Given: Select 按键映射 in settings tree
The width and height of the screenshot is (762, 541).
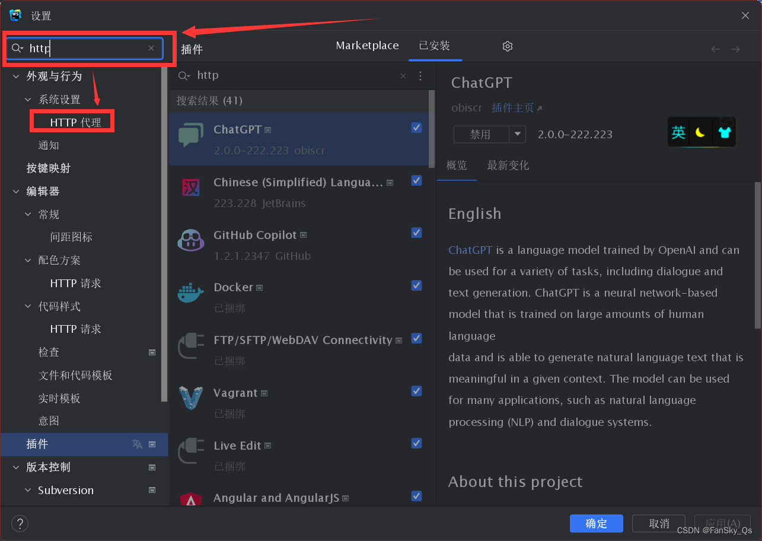Looking at the screenshot, I should pos(49,168).
